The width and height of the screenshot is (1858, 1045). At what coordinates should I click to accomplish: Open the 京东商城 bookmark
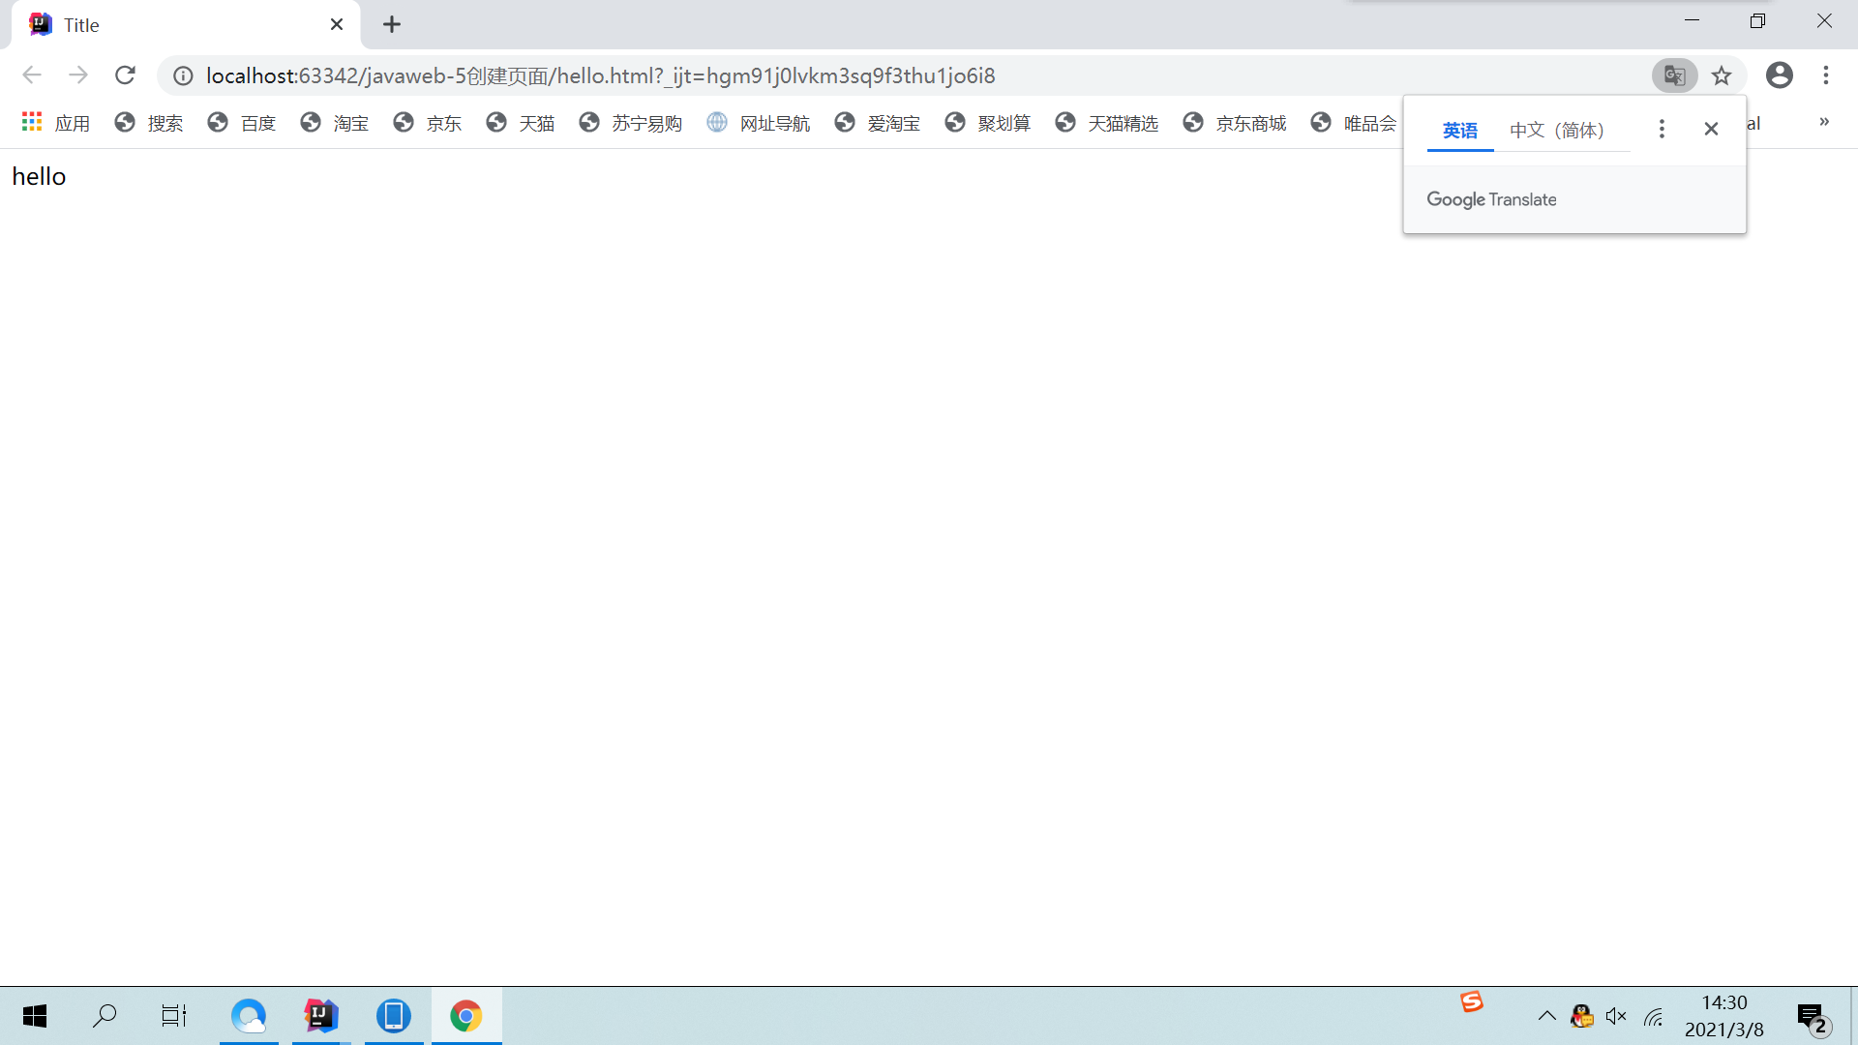(x=1235, y=123)
